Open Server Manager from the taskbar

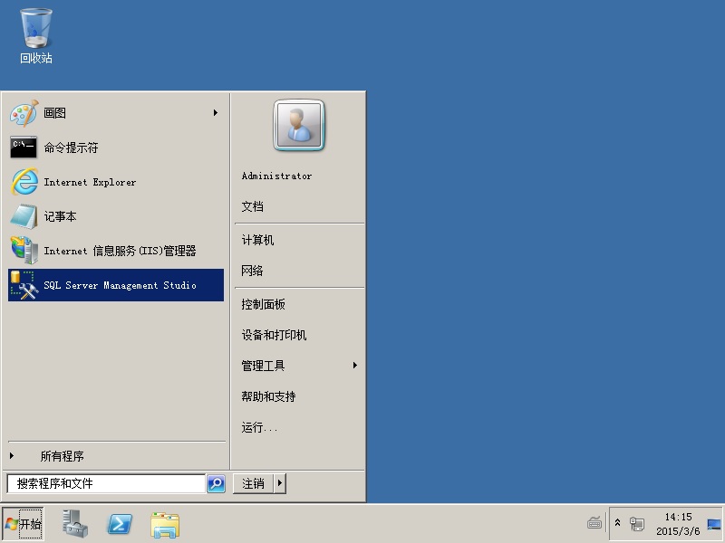point(75,524)
